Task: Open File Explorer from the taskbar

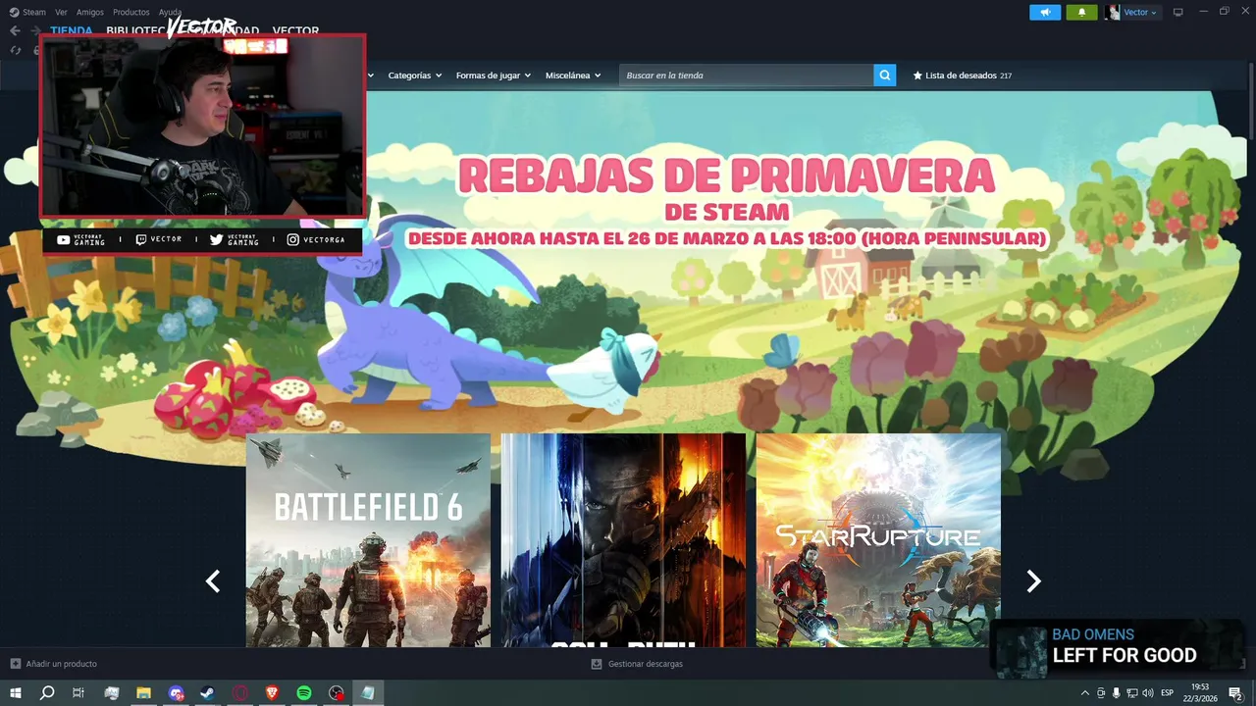Action: 143,693
